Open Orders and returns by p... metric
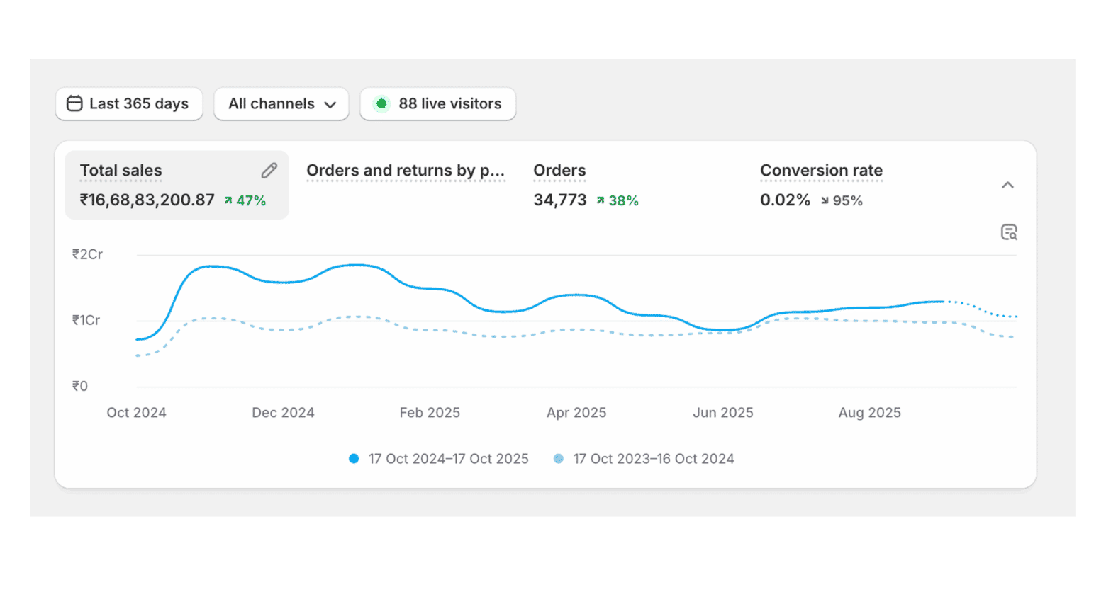Screen dimensions: 1106x592 pos(406,170)
